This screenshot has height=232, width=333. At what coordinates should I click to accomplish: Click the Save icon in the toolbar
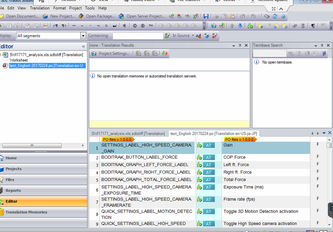tap(206, 16)
